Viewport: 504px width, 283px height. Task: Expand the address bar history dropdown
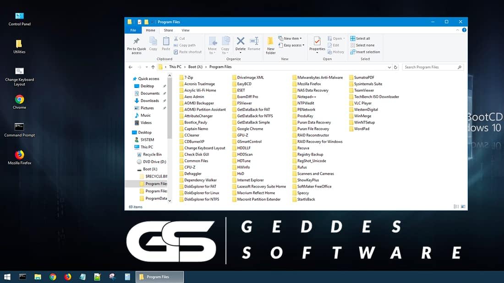point(389,67)
